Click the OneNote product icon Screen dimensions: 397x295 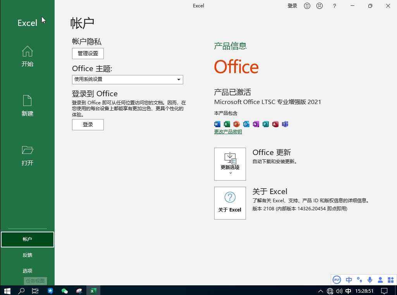[x=256, y=124]
